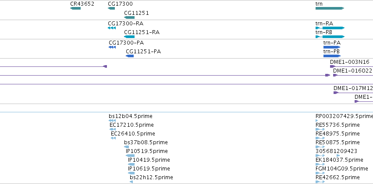373x184 pixels.
Task: Select the CG11251-PA protein bar
Action: [x=130, y=56]
